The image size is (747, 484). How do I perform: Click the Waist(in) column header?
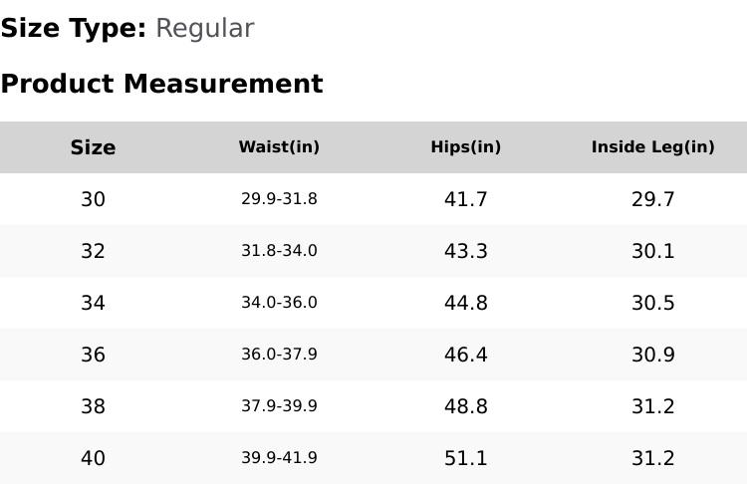tap(279, 147)
